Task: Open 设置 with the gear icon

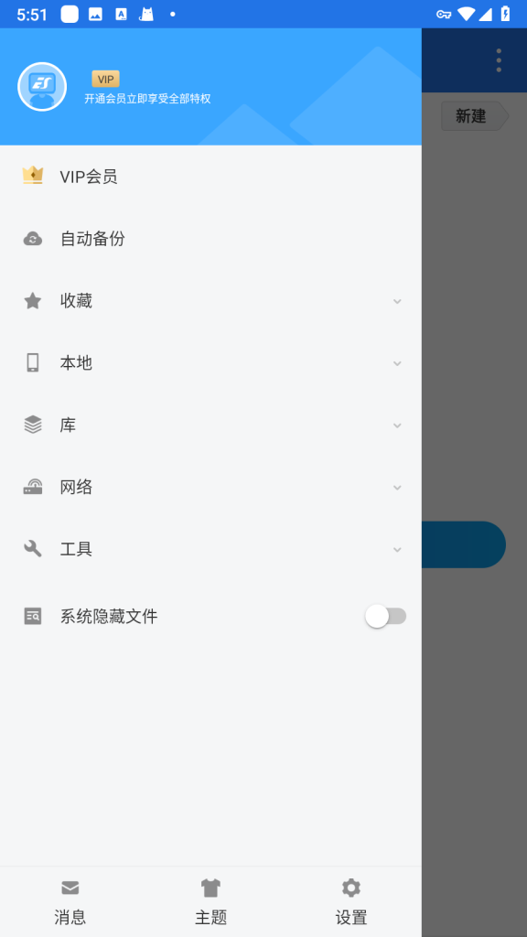Action: pyautogui.click(x=351, y=901)
